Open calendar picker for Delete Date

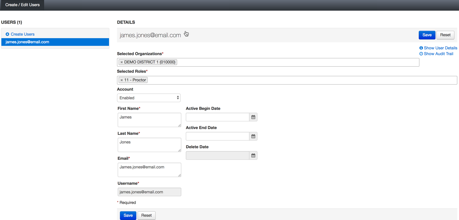click(x=253, y=156)
